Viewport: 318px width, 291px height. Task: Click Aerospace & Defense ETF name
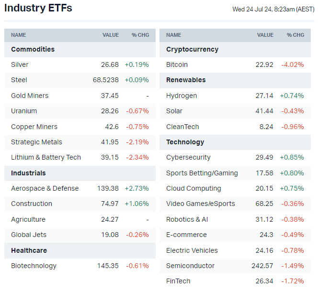coord(45,188)
